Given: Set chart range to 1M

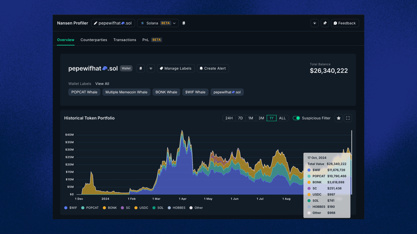Looking at the screenshot, I should (251, 118).
